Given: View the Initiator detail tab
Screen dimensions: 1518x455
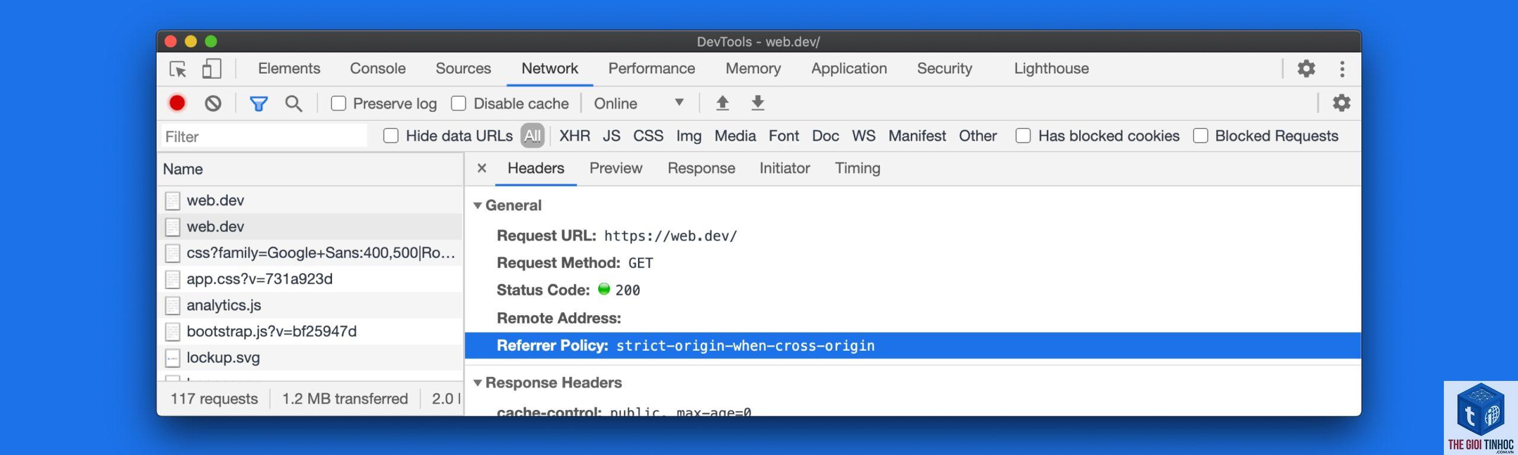Looking at the screenshot, I should point(784,168).
